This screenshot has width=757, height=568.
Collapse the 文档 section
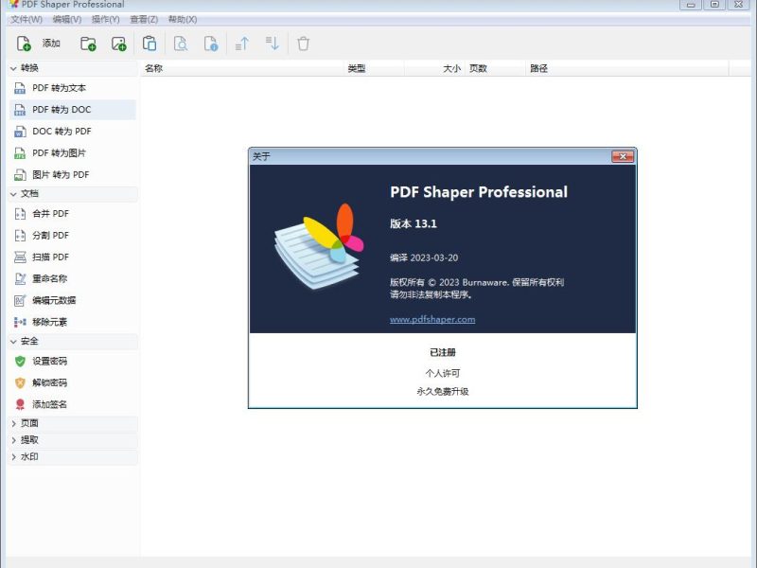13,194
